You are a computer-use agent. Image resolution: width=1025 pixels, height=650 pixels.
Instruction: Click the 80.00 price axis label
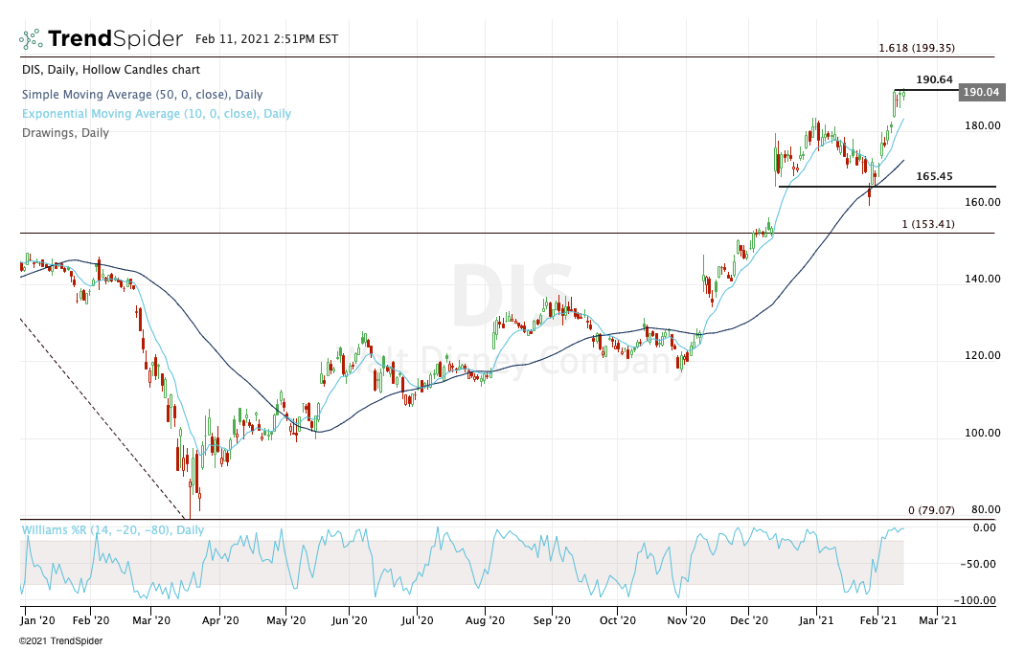pyautogui.click(x=986, y=509)
